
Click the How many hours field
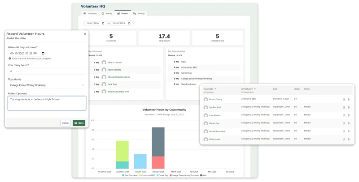(x=47, y=71)
